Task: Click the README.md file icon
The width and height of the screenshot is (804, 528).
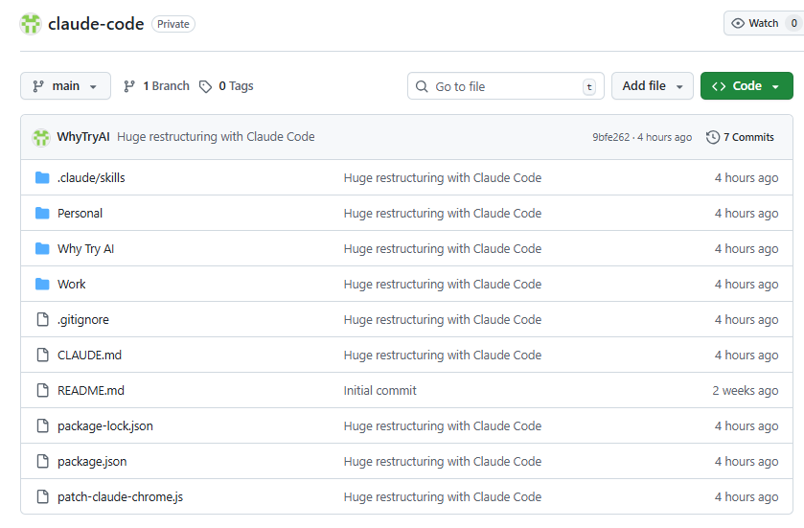Action: [x=43, y=390]
